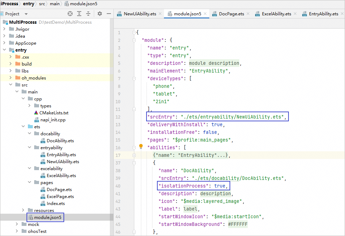This screenshot has width=345, height=236.
Task: Click the yellow lightbulb intention icon
Action: tap(141, 147)
